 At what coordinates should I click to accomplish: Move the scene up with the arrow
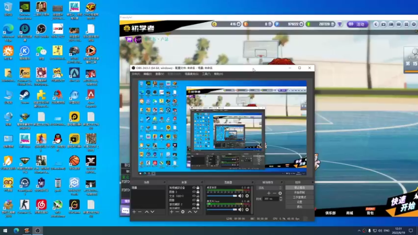click(147, 212)
